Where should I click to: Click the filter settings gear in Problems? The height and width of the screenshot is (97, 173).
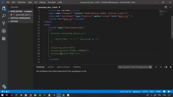[150, 67]
